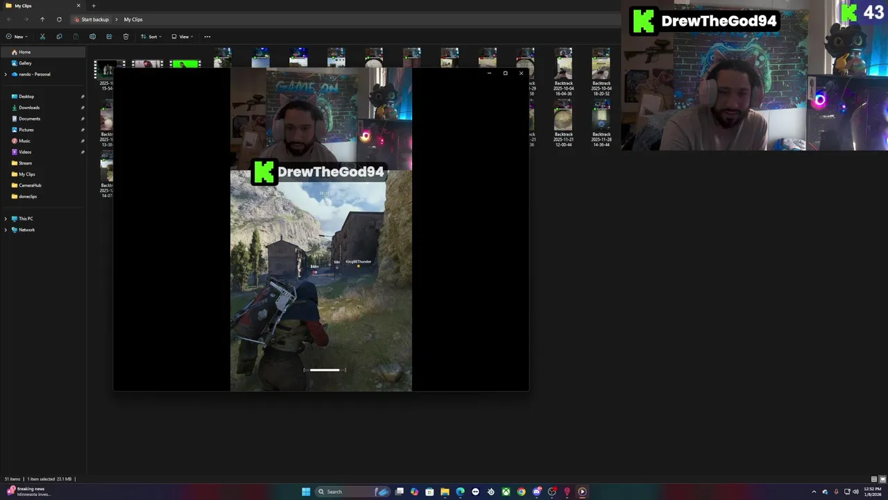The image size is (888, 500).
Task: Open the Breaking news widget on taskbar
Action: [29, 492]
